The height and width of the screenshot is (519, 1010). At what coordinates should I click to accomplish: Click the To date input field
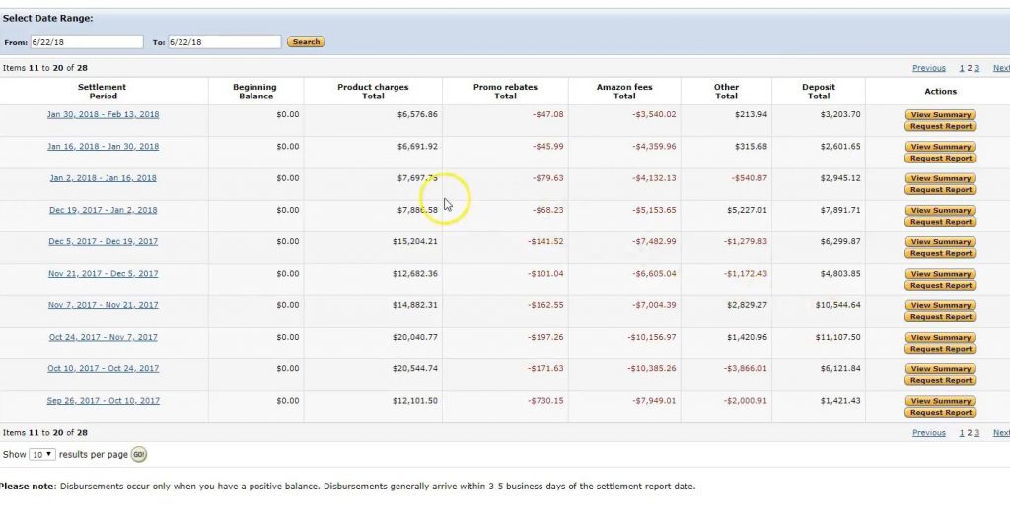pos(225,42)
